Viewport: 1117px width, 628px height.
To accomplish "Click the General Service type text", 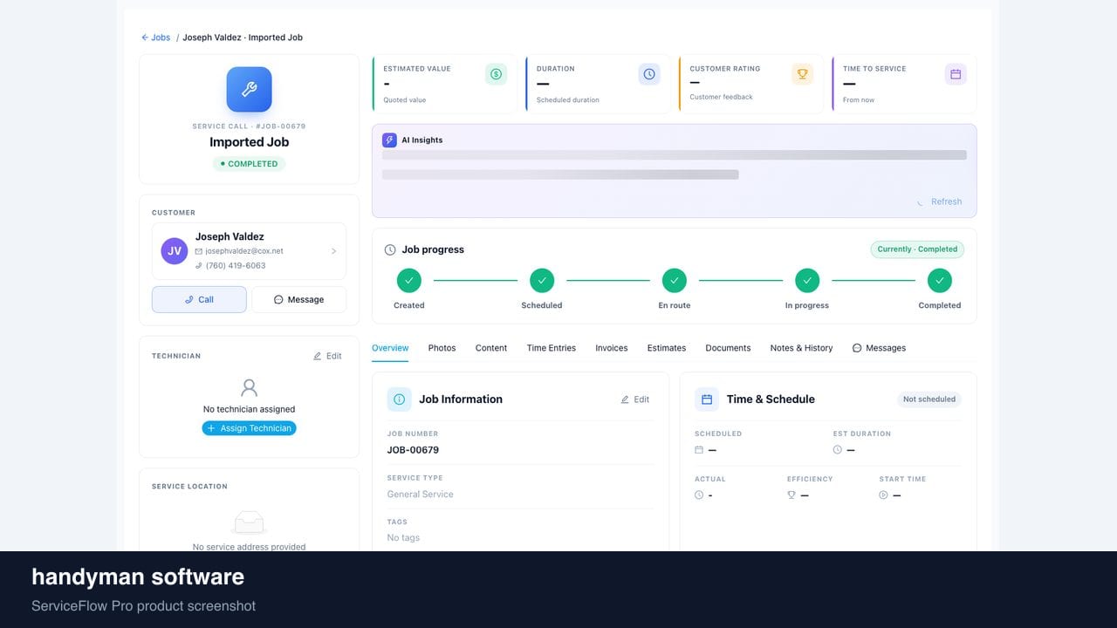I will (421, 495).
